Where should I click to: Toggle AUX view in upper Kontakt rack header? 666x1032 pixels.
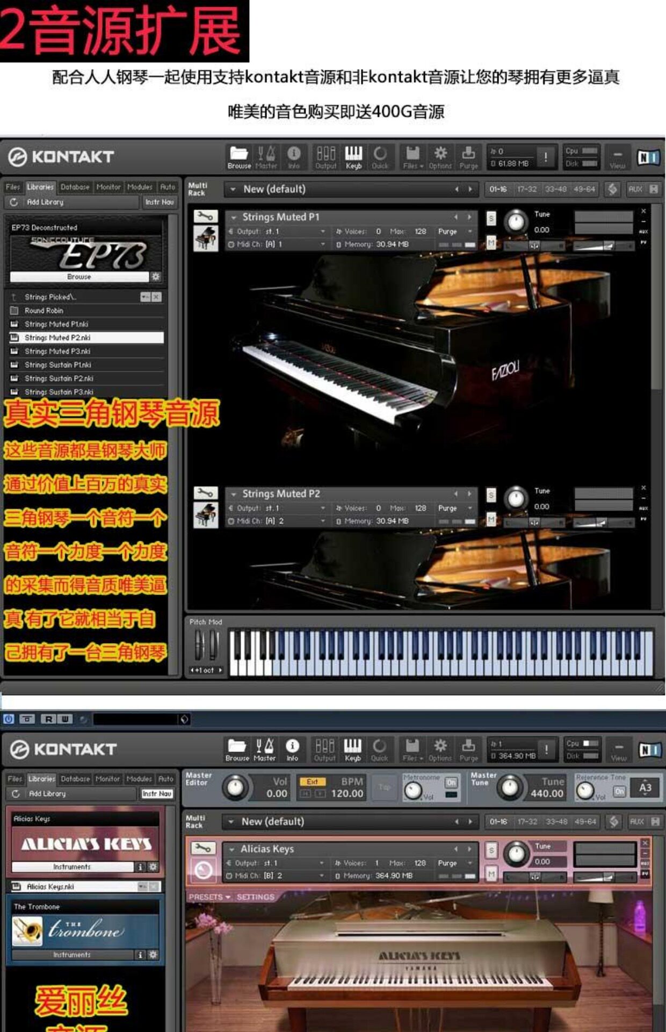click(x=636, y=189)
